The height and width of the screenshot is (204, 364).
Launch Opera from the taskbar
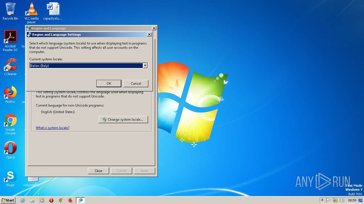pos(51,200)
